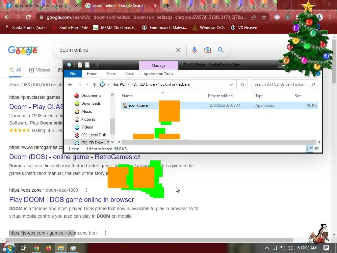
Task: Switch Explorer to large icons view
Action: [x=317, y=149]
